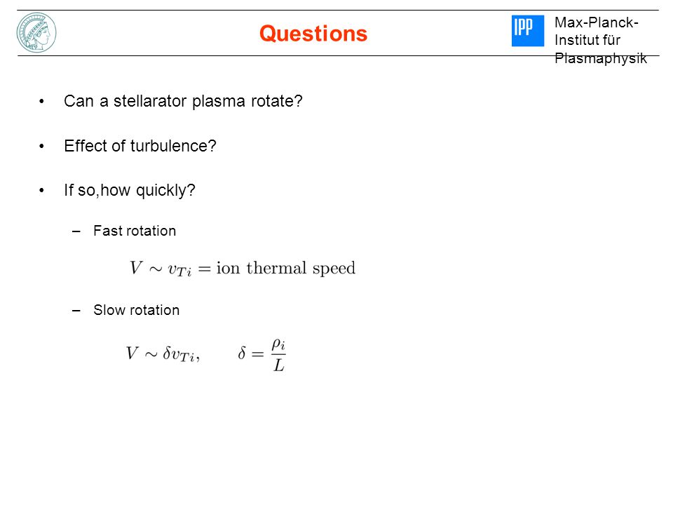Click the bullet dot before 'Can a stellarator'
The width and height of the screenshot is (673, 505).
click(x=41, y=102)
